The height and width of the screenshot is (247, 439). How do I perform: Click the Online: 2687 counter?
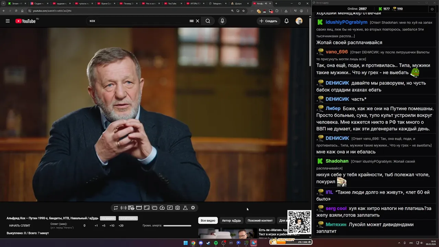[x=357, y=9]
